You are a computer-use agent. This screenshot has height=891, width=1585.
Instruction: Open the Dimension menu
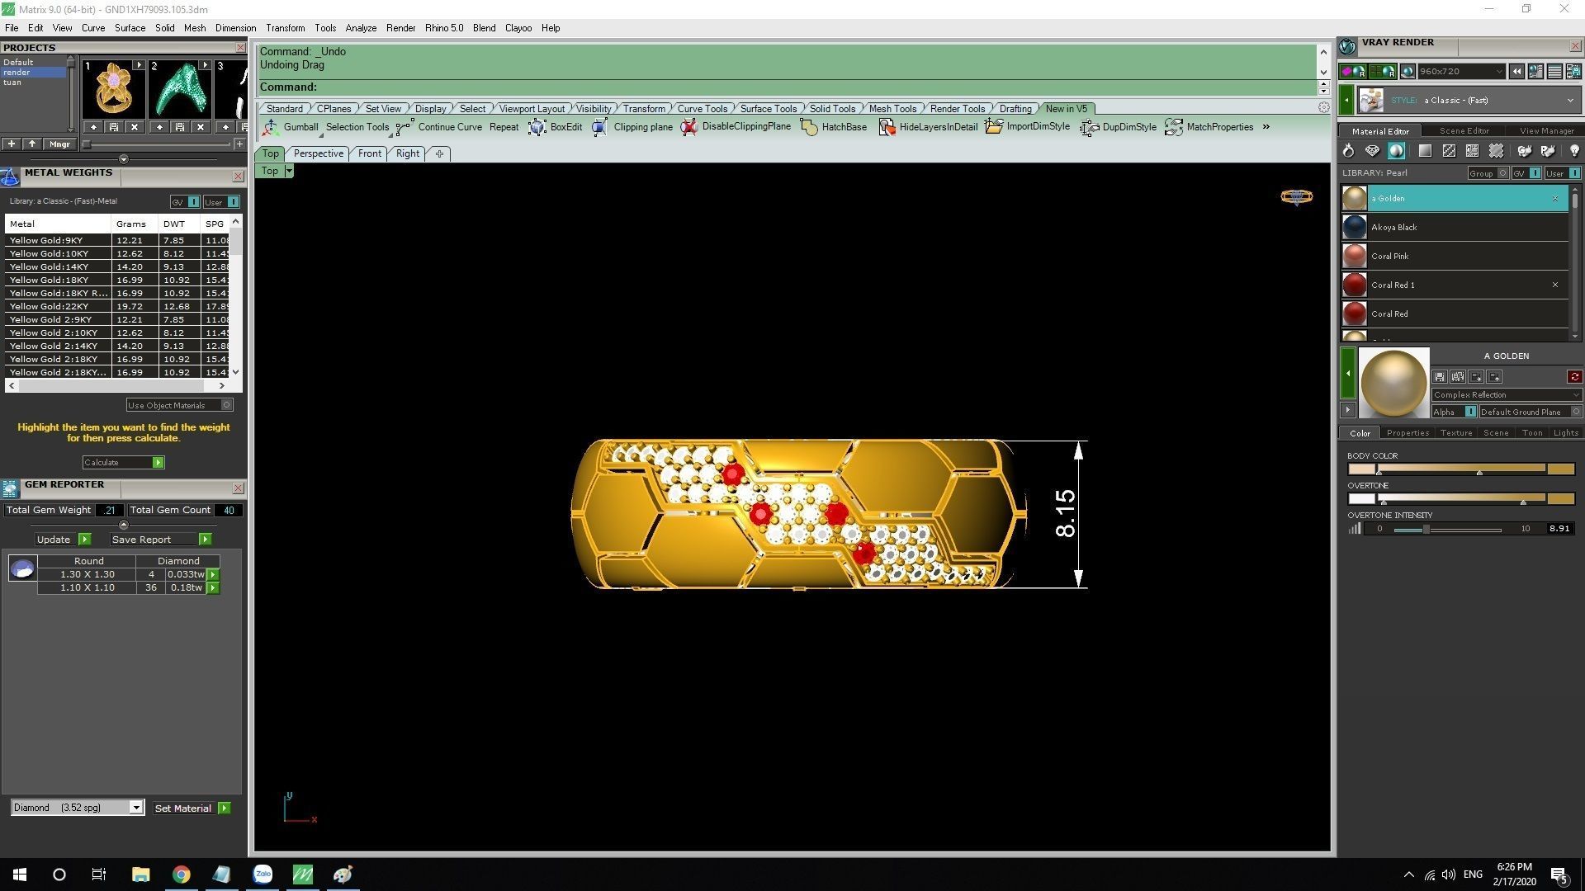point(235,28)
